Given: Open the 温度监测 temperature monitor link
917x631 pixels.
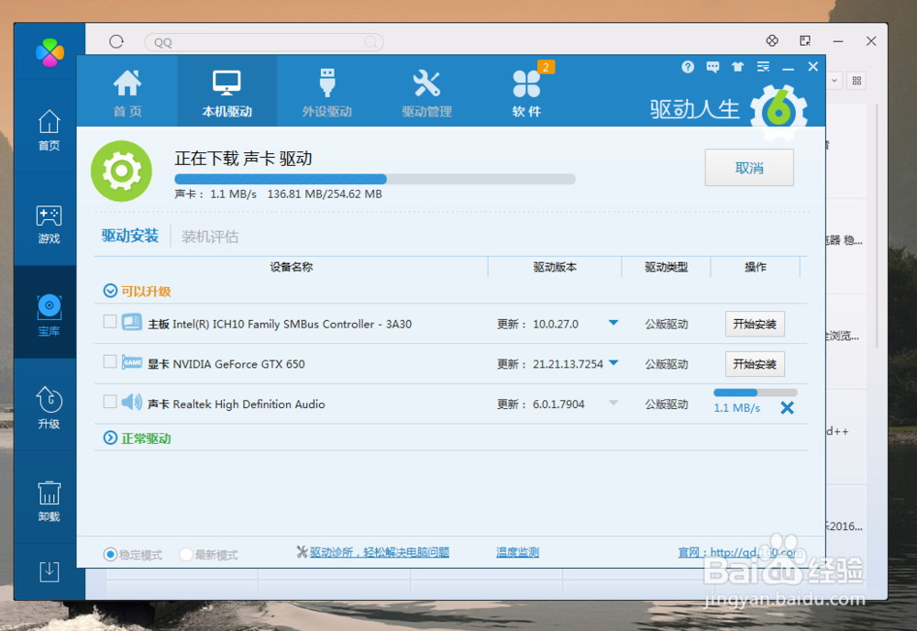Looking at the screenshot, I should click(x=516, y=553).
